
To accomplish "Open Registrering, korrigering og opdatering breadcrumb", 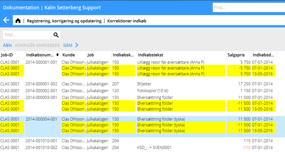I will click(x=64, y=21).
